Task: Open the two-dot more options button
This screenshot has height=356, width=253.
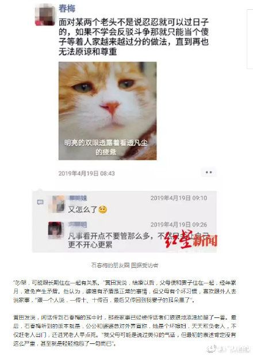Action: [x=209, y=173]
